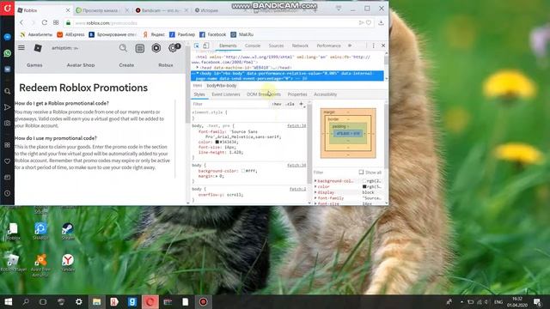This screenshot has height=309, width=550.
Task: Open search in the Opera sidebar
Action: tap(8, 92)
